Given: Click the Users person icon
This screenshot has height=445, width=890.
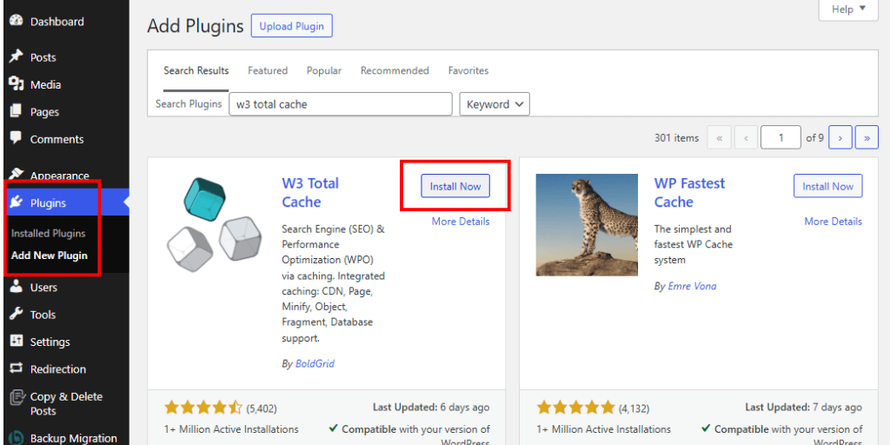Looking at the screenshot, I should 17,287.
